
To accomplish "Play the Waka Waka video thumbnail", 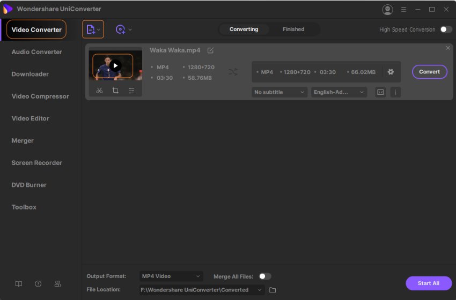I will point(115,66).
